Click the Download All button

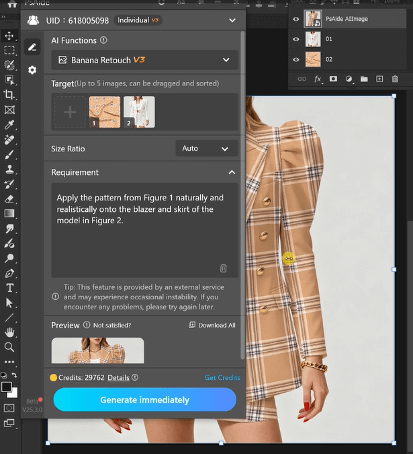[212, 326]
